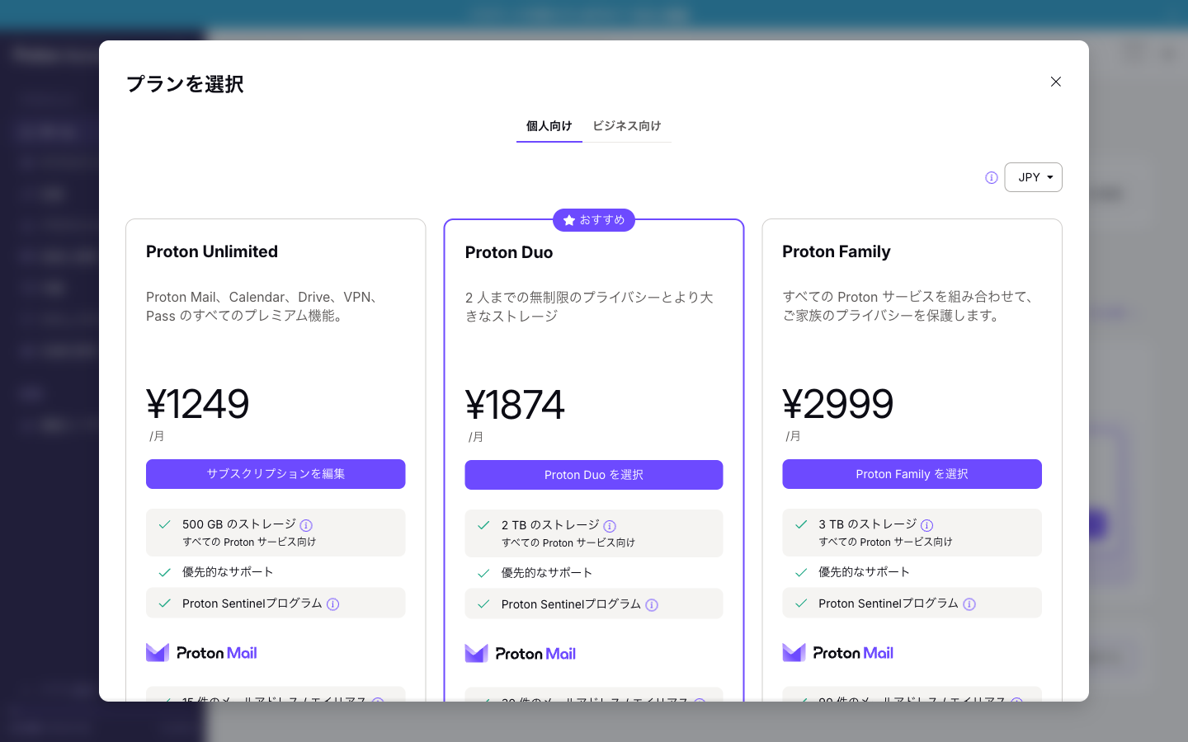Click the サブスクリプションを編集 button
This screenshot has height=742, width=1188.
[x=276, y=474]
